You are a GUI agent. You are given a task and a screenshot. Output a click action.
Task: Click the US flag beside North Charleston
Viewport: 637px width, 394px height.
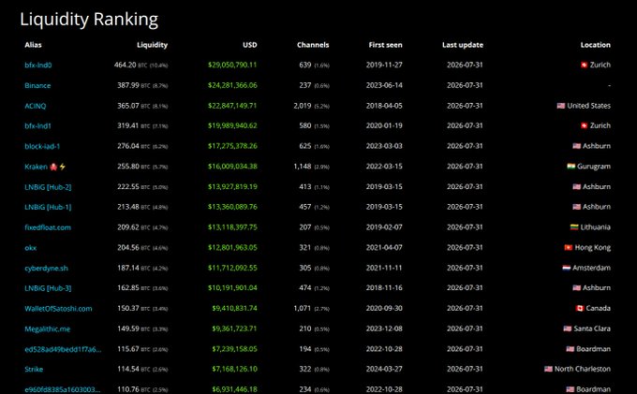point(548,370)
